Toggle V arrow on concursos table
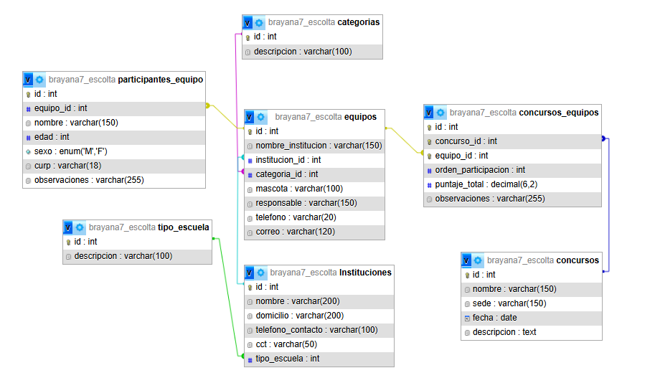655x373 pixels. point(467,260)
